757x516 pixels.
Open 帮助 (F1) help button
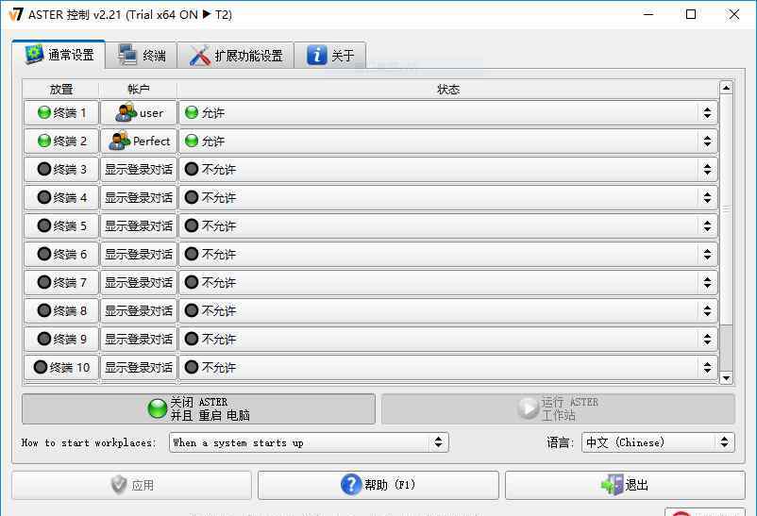pyautogui.click(x=378, y=485)
